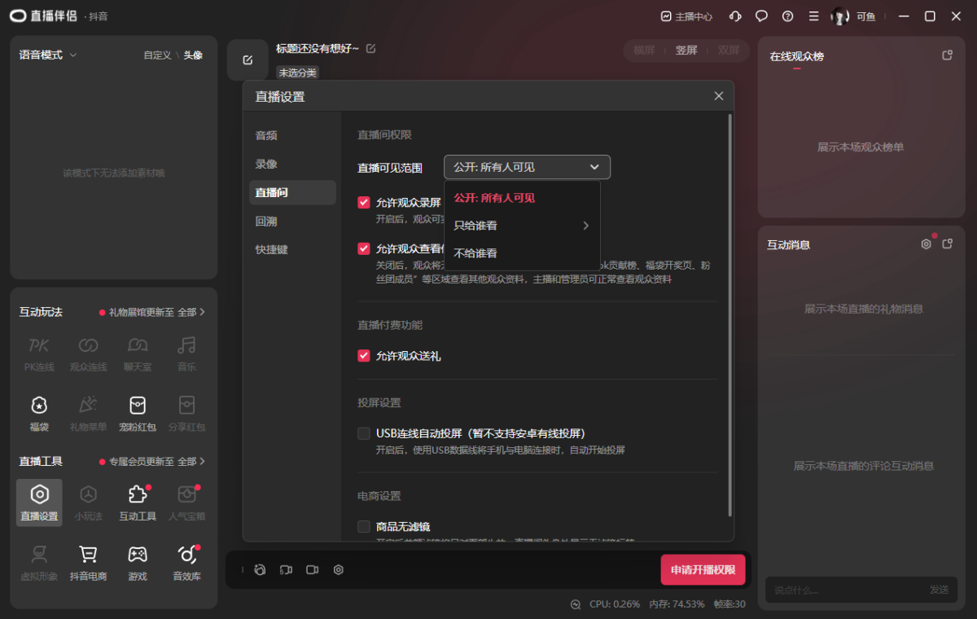Screen dimensions: 977x619
Task: Click the 互动工具 puzzle icon
Action: (138, 501)
